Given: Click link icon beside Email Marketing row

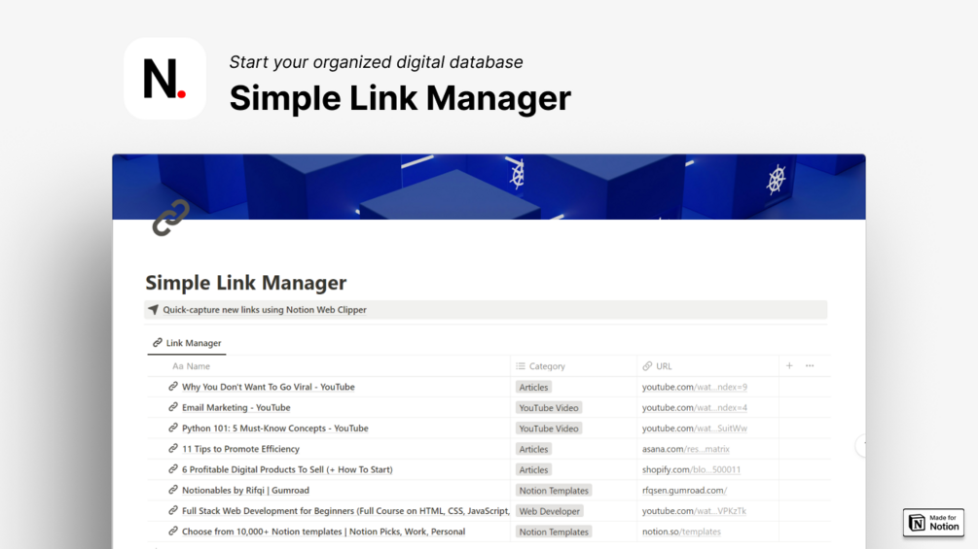Looking at the screenshot, I should [x=173, y=407].
